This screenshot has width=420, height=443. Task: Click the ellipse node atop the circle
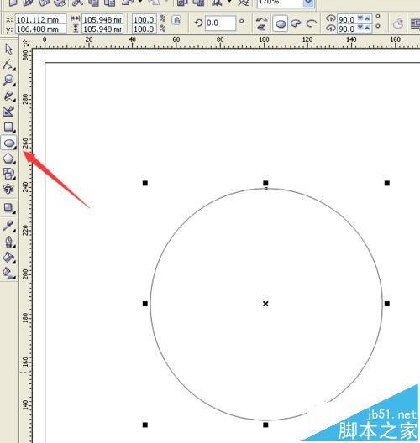pyautogui.click(x=265, y=189)
